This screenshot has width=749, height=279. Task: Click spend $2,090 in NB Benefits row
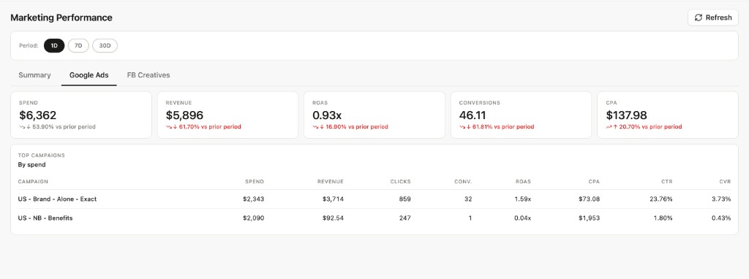coord(253,218)
